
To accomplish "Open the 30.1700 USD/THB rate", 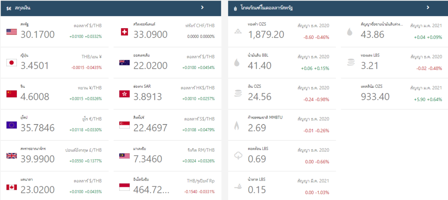I will point(38,34).
